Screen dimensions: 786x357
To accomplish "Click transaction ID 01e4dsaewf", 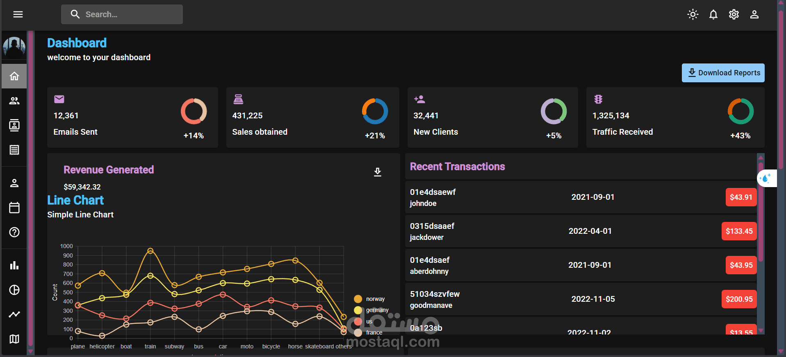I will pyautogui.click(x=433, y=192).
